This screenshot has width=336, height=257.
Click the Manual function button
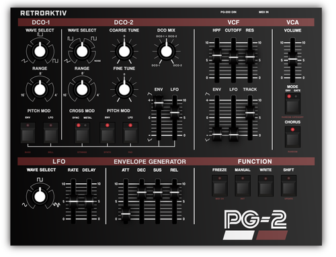[x=243, y=186]
